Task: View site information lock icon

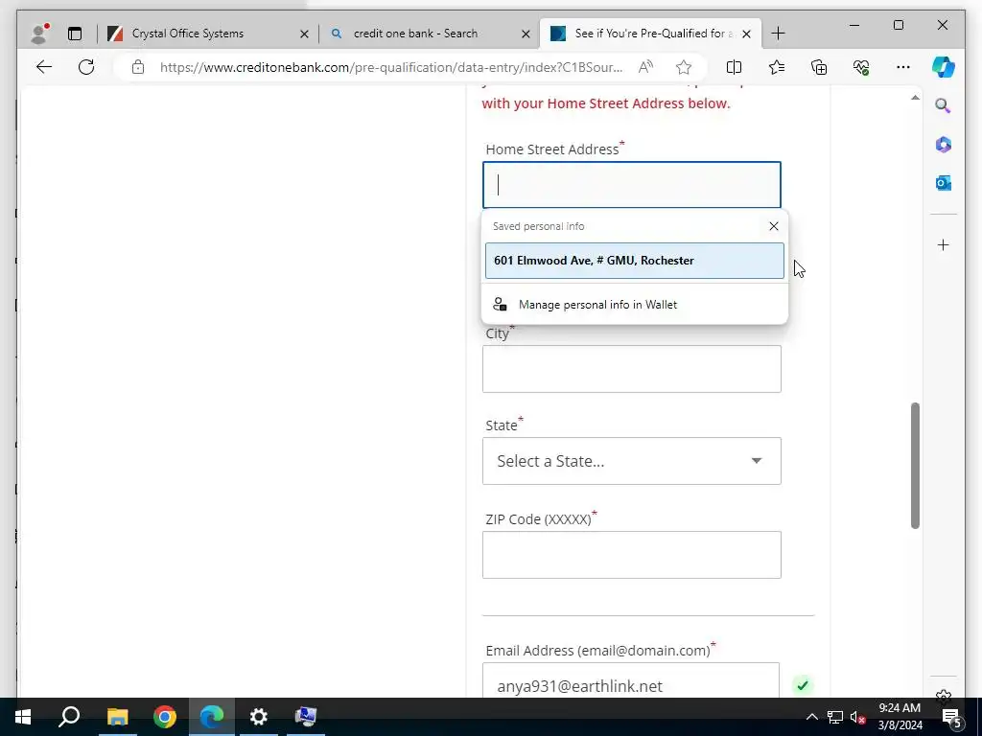Action: coord(138,67)
